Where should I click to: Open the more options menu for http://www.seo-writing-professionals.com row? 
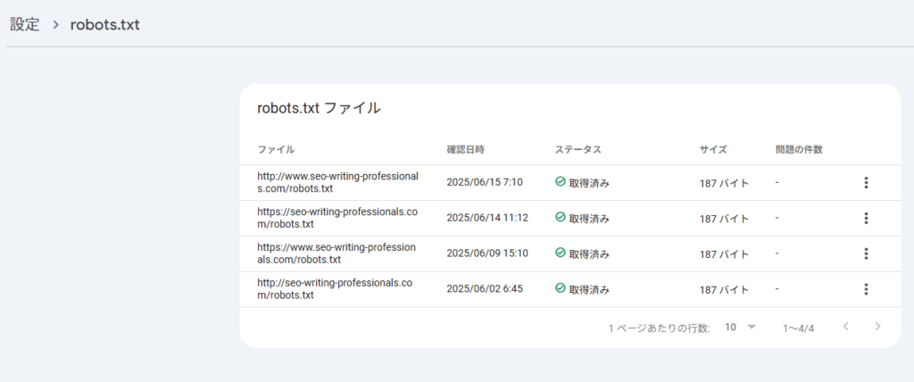(866, 183)
